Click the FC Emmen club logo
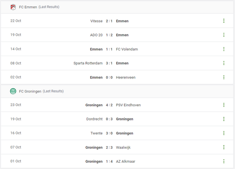 13,7
